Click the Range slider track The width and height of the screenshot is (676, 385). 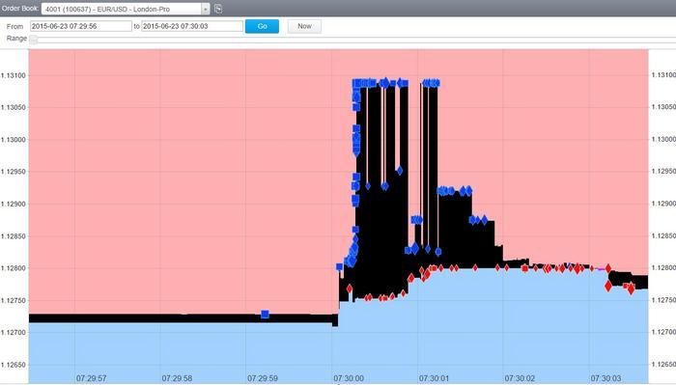pos(352,41)
